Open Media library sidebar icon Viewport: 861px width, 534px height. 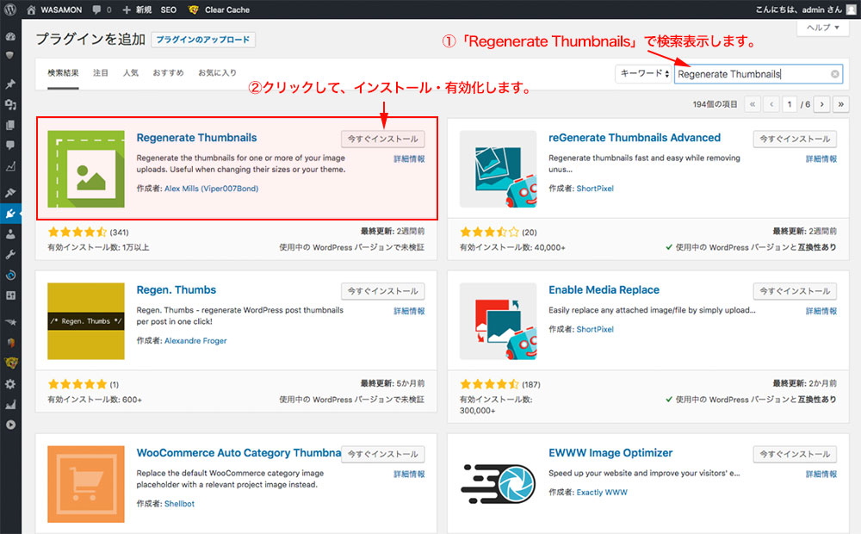[10, 104]
